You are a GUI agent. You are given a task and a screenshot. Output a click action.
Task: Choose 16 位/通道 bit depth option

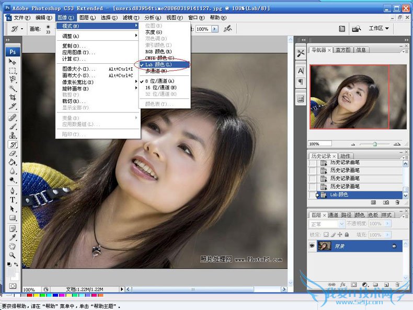point(160,87)
